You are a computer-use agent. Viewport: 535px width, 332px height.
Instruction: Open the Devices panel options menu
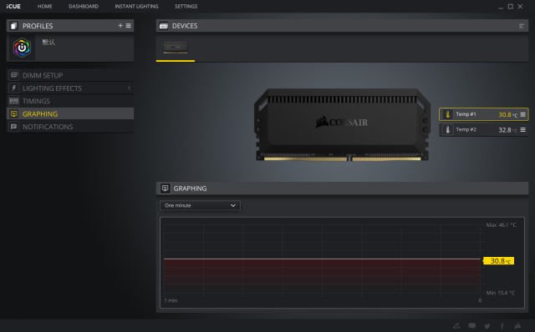pyautogui.click(x=522, y=26)
